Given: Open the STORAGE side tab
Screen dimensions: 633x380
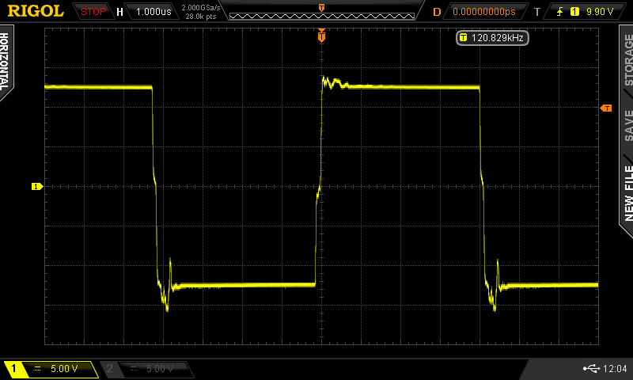Looking at the screenshot, I should tap(627, 62).
